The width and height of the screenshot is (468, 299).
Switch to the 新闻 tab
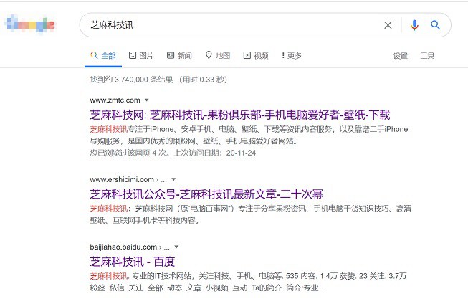(179, 55)
